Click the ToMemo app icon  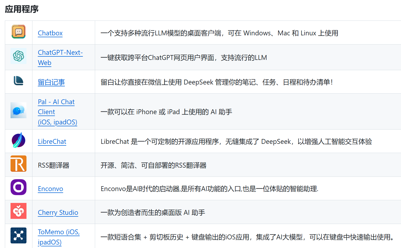[x=18, y=236]
